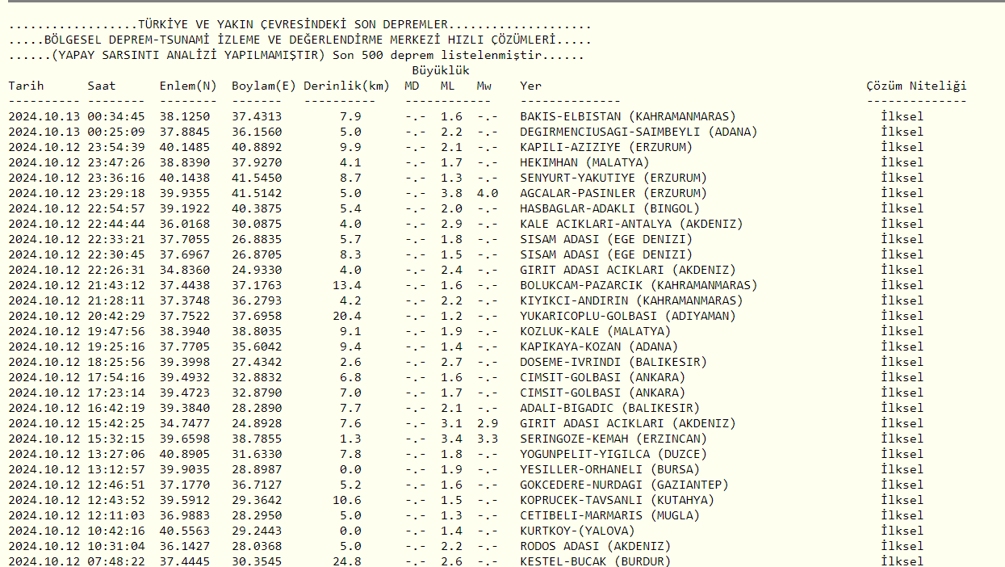The height and width of the screenshot is (567, 1005).
Task: Click the YESILLER-ORHANELI (BURSA) location text
Action: 609,469
